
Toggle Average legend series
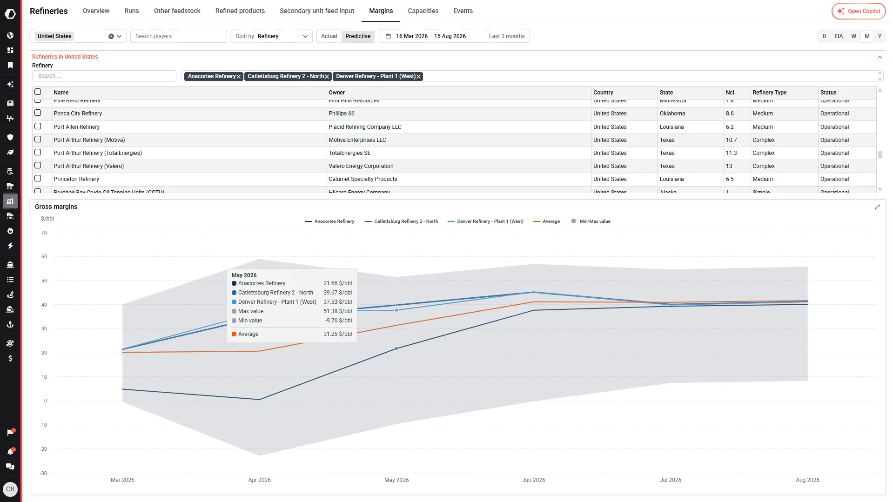pos(546,221)
